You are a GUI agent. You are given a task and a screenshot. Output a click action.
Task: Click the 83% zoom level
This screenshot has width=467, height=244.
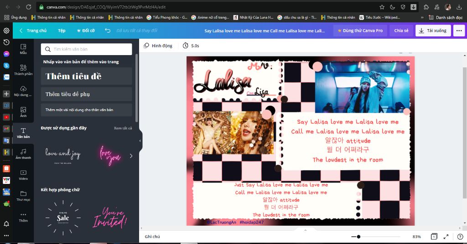416,237
